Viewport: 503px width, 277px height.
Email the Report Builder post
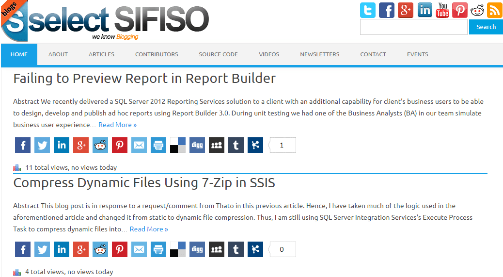point(139,145)
